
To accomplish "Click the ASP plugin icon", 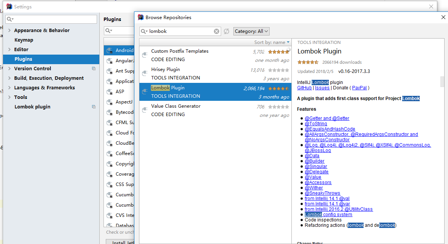I will [110, 92].
